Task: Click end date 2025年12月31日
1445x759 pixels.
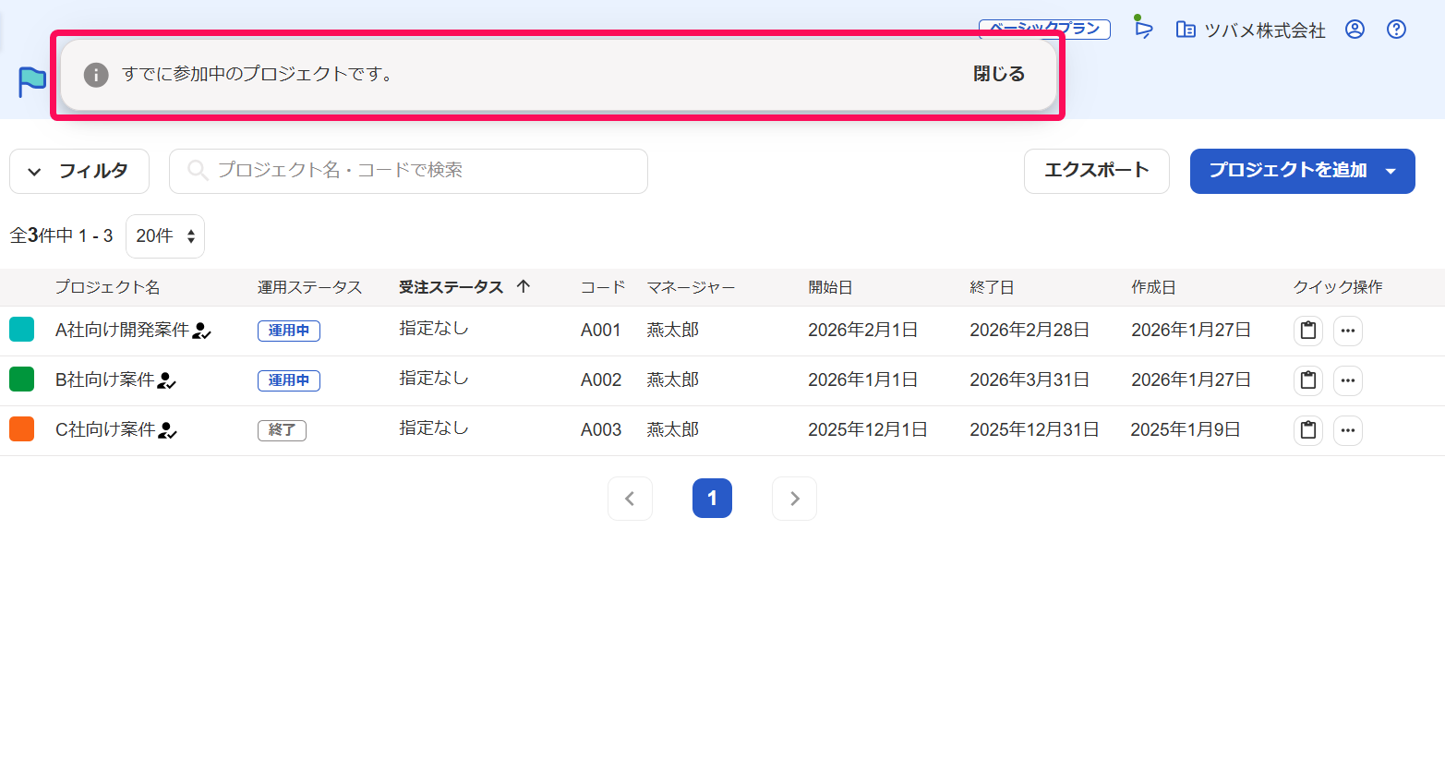Action: tap(1034, 429)
